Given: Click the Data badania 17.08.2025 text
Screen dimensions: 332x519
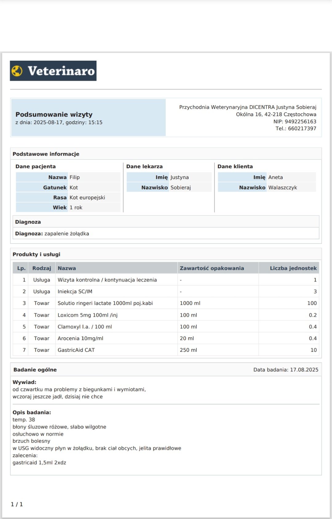Looking at the screenshot, I should (286, 370).
